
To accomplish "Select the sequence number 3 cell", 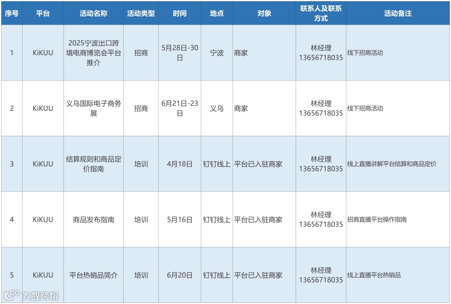I will (x=12, y=164).
